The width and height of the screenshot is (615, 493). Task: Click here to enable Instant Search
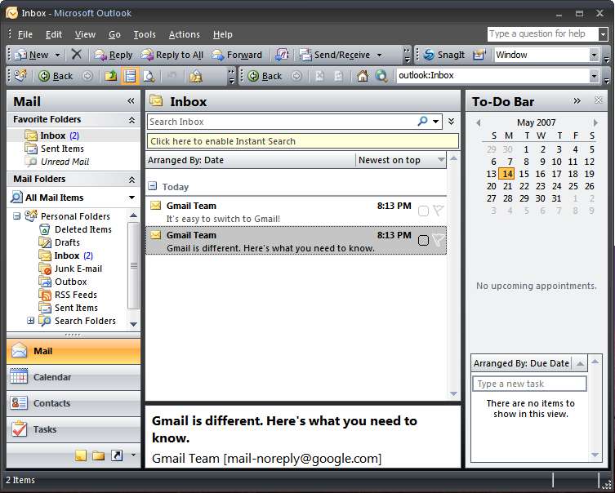(302, 141)
